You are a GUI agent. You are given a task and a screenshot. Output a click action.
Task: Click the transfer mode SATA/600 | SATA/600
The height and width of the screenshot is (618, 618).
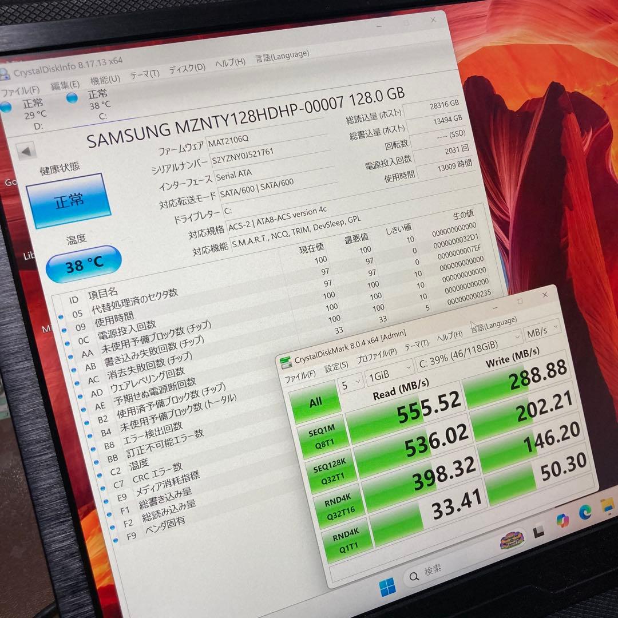point(256,188)
